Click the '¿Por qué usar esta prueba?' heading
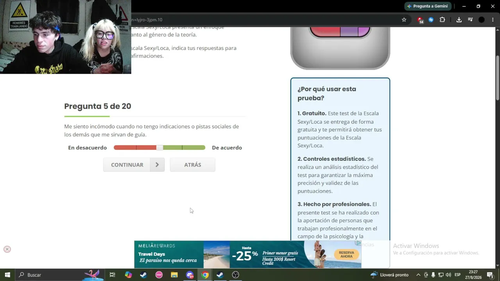 click(x=327, y=93)
